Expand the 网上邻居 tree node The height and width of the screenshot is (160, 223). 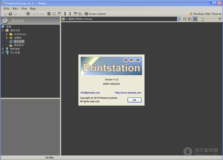tap(3, 53)
